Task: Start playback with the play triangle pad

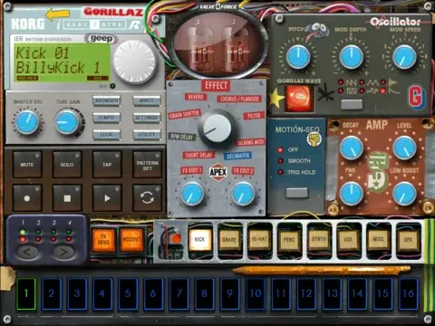Action: pos(107,198)
